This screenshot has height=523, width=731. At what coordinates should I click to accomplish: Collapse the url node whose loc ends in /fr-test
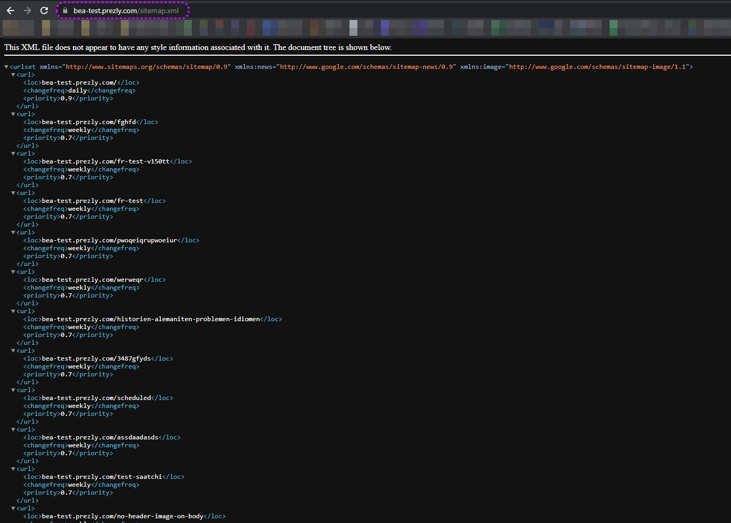coord(13,193)
